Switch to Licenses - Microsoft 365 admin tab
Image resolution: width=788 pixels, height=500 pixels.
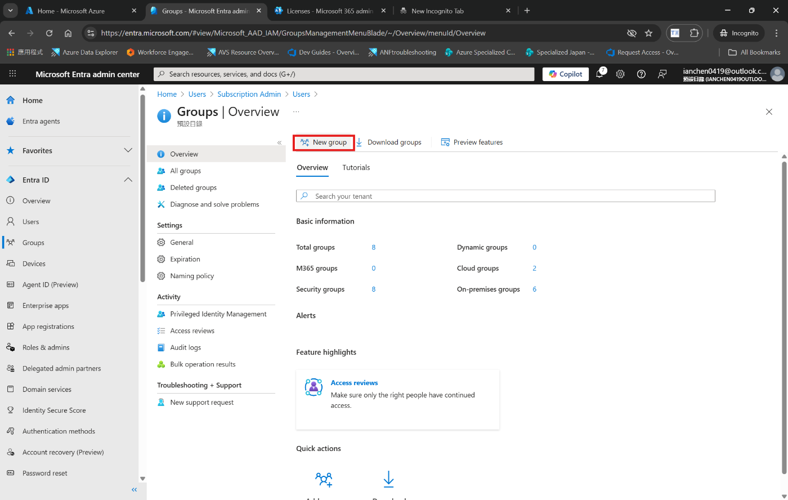tap(330, 11)
